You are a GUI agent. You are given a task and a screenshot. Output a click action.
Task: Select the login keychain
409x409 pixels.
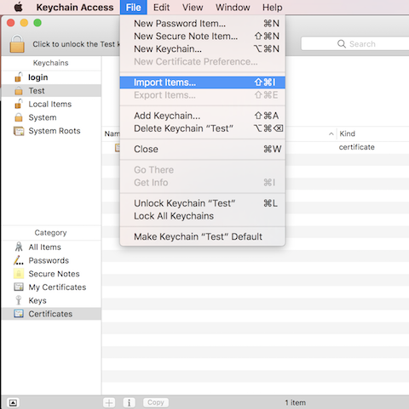click(51, 77)
